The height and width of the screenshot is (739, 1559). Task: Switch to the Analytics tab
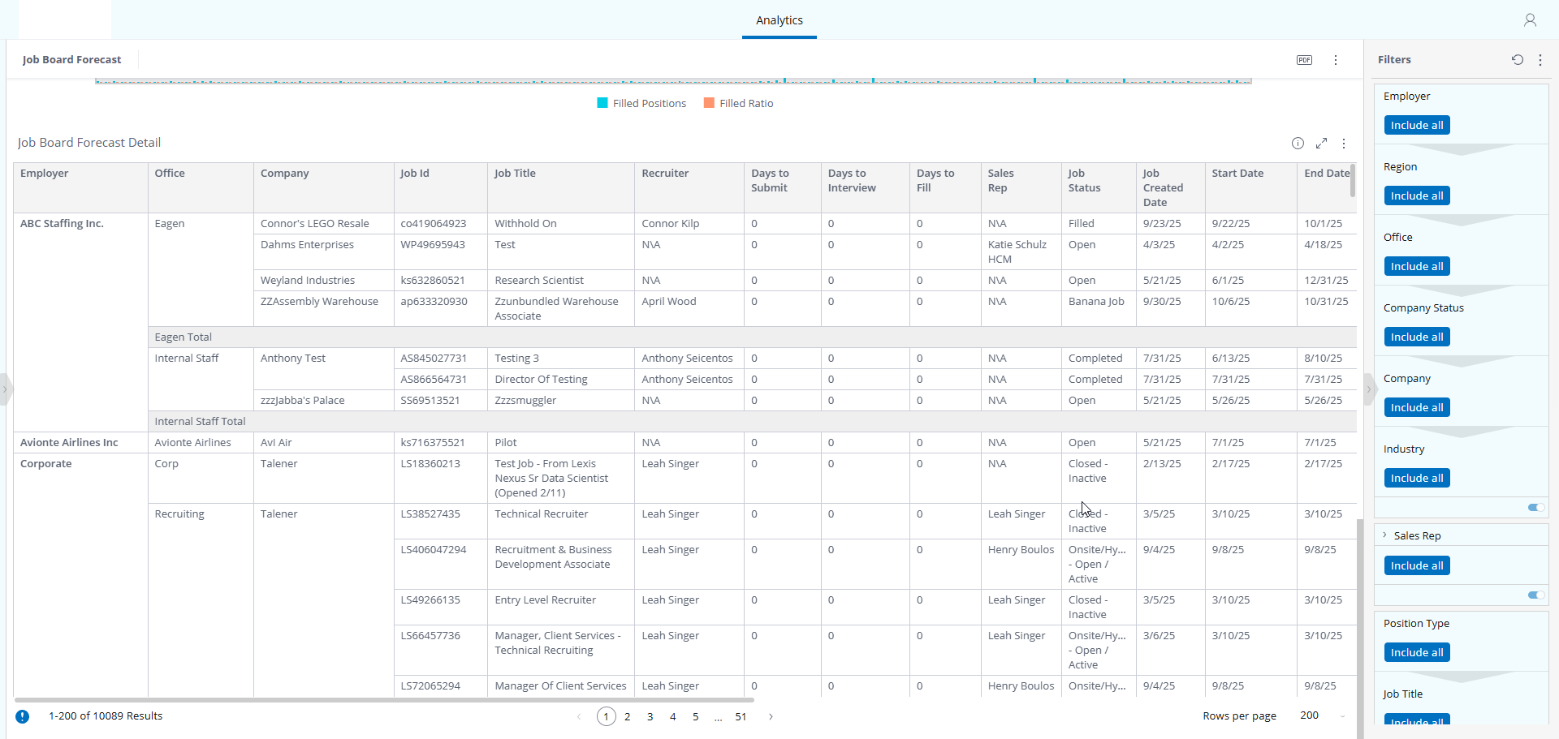tap(779, 20)
